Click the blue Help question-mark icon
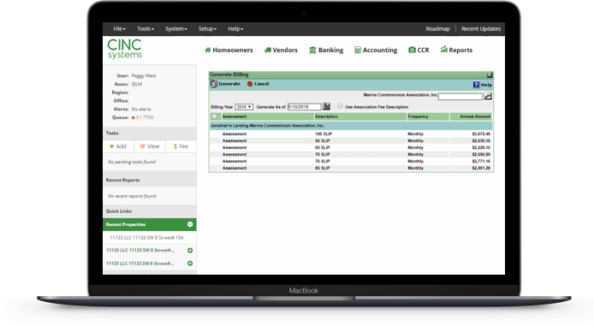The width and height of the screenshot is (594, 326). point(476,85)
